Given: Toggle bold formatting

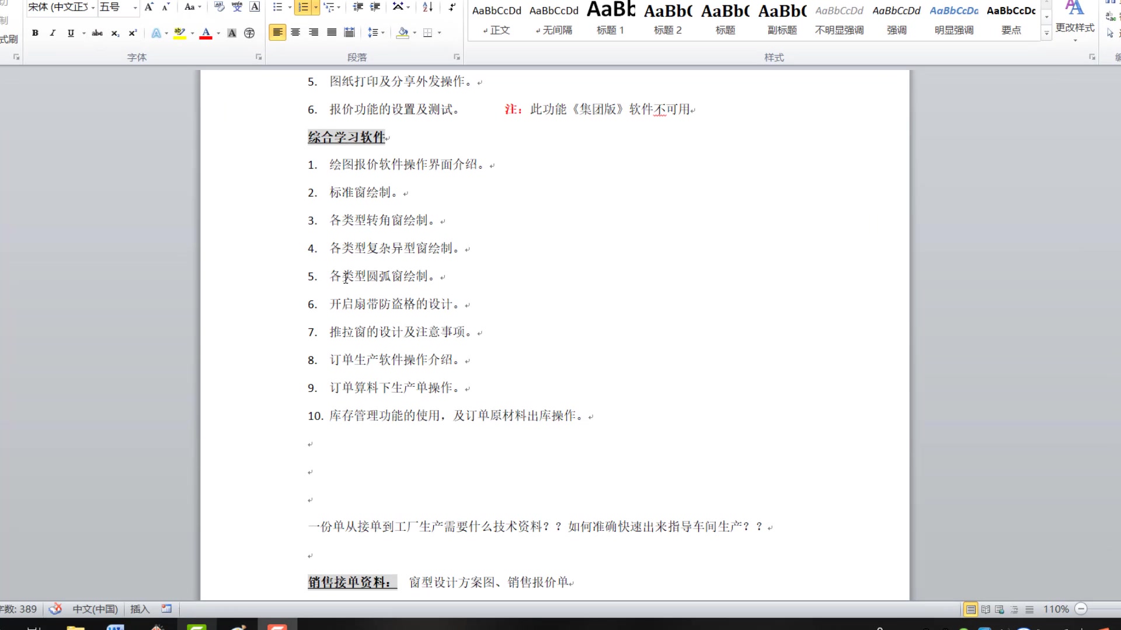Looking at the screenshot, I should (35, 33).
